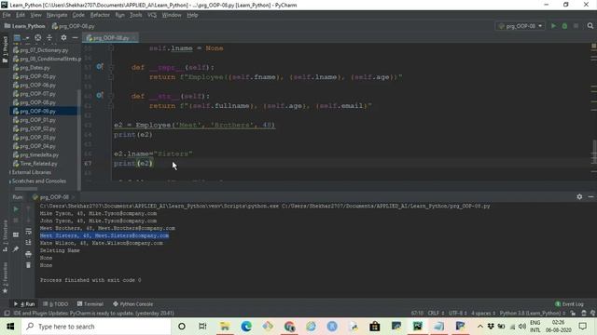Collapse the __str__ method fold marker
Image resolution: width=597 pixels, height=335 pixels.
pos(111,96)
